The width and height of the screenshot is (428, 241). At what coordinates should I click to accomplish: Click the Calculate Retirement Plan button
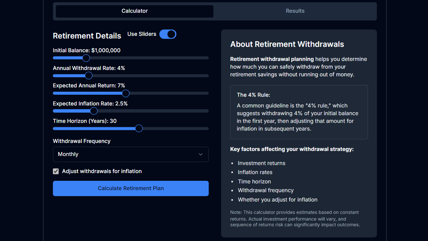130,188
